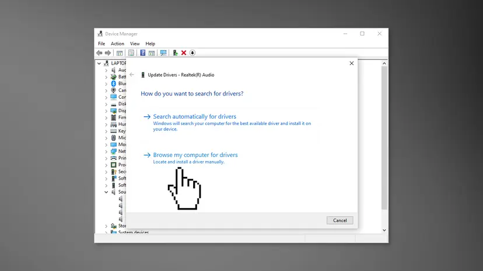Select the Cameras webcam icon in the tree

coord(113,90)
